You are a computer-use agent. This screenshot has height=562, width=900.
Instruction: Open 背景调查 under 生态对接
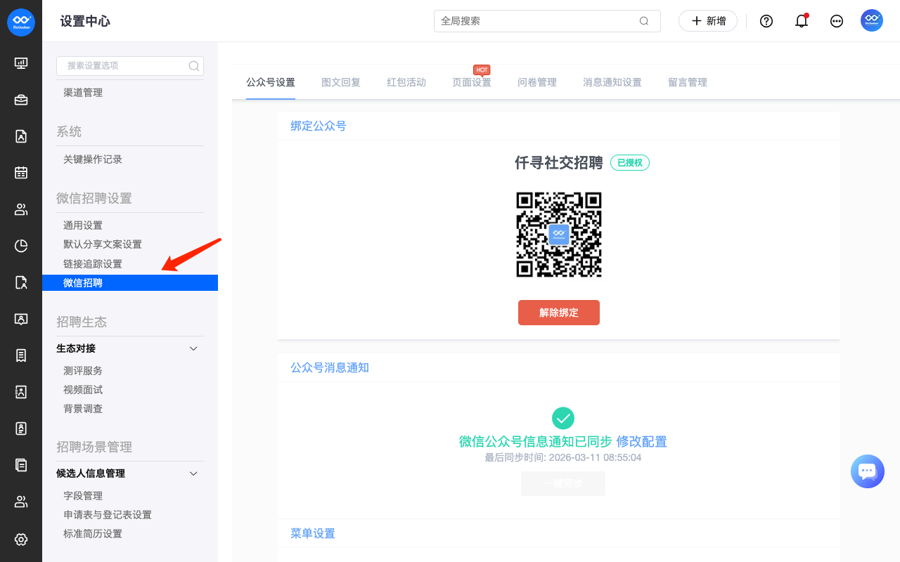83,409
